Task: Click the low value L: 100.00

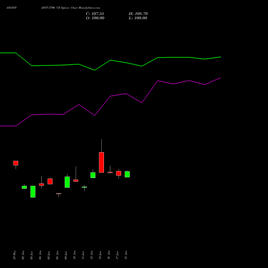Action: [x=138, y=18]
